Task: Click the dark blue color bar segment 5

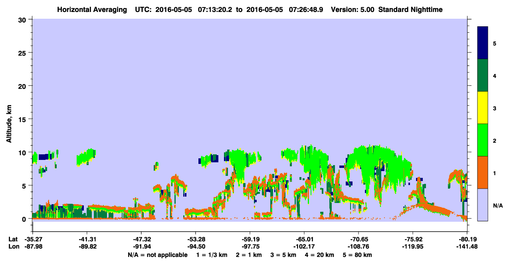Action: point(483,43)
